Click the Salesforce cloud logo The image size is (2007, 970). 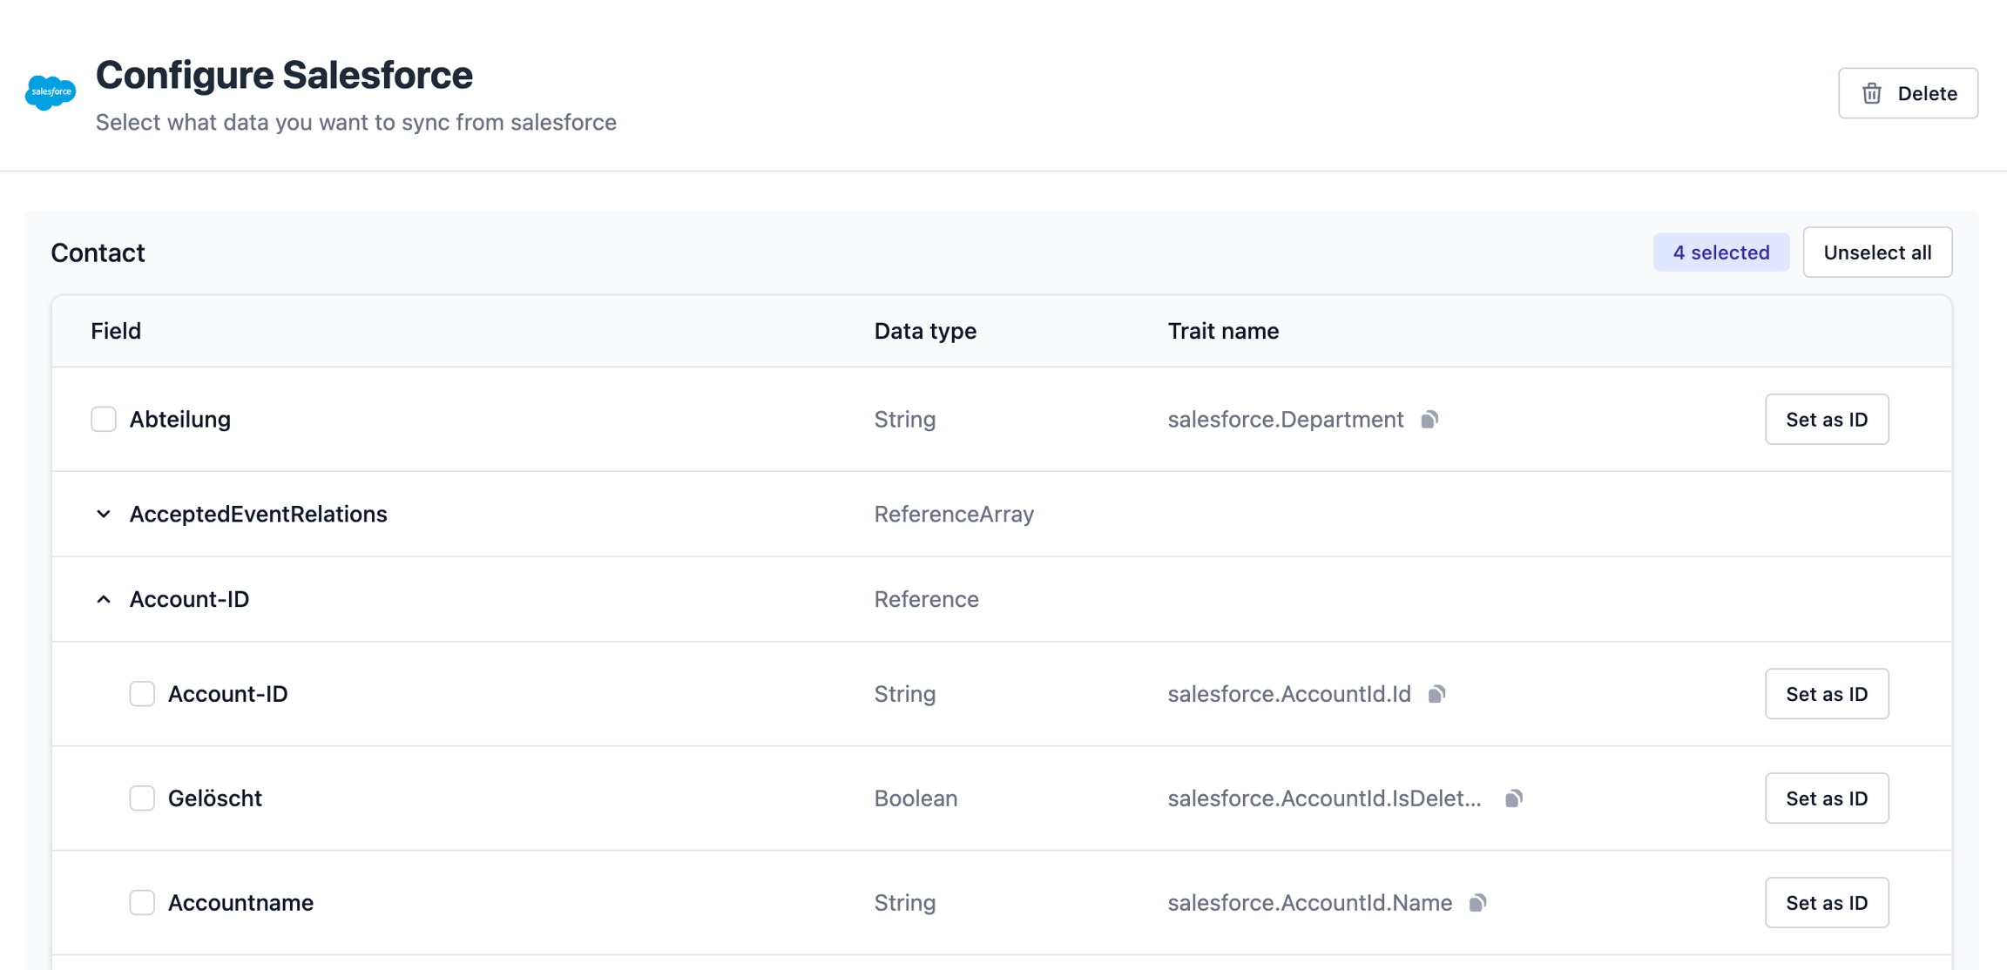click(x=51, y=92)
